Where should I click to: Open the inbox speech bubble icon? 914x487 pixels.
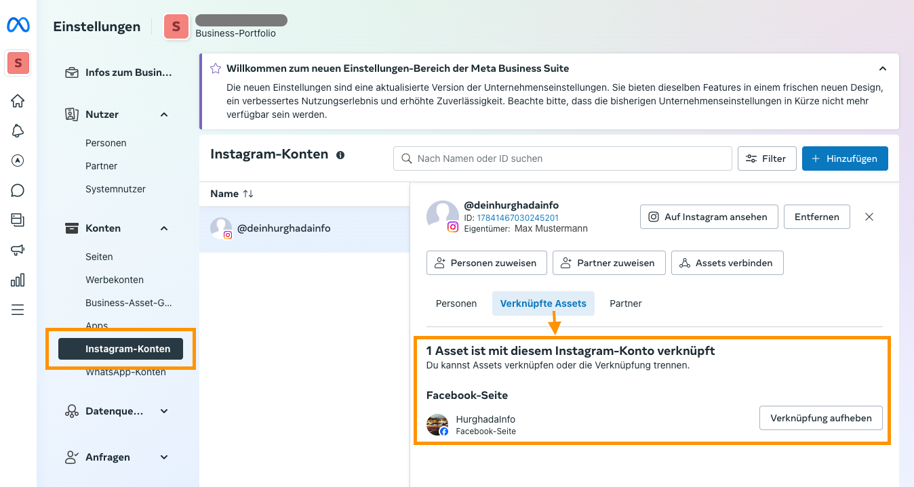point(18,190)
